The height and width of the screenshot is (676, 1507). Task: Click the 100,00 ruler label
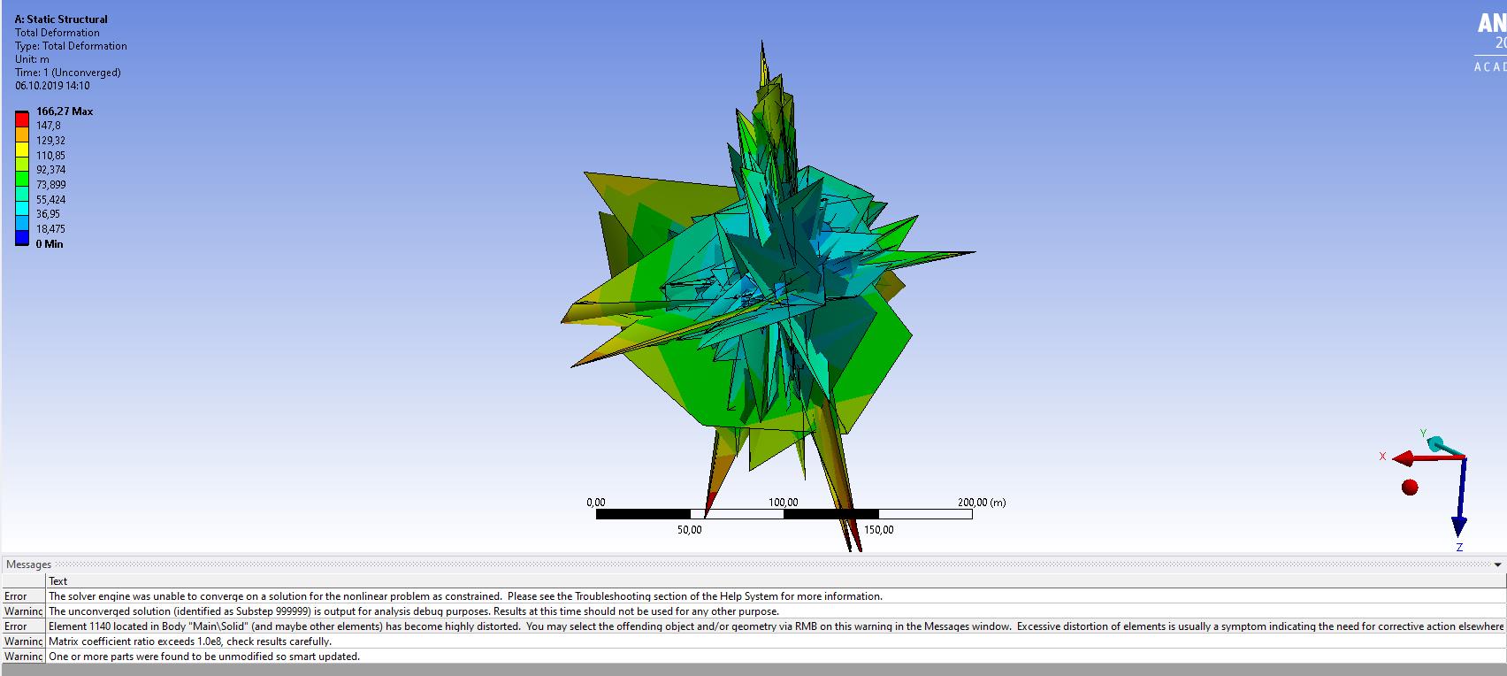(784, 503)
